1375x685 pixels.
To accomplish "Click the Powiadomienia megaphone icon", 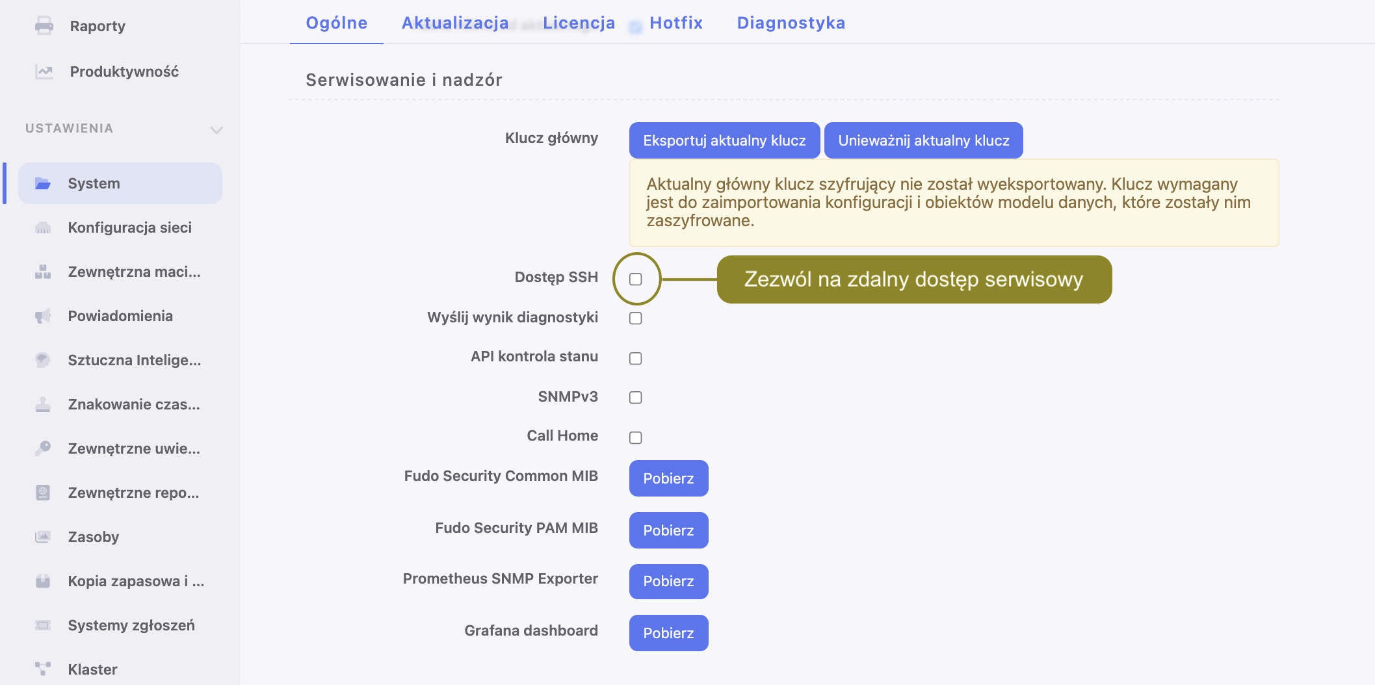I will coord(43,316).
